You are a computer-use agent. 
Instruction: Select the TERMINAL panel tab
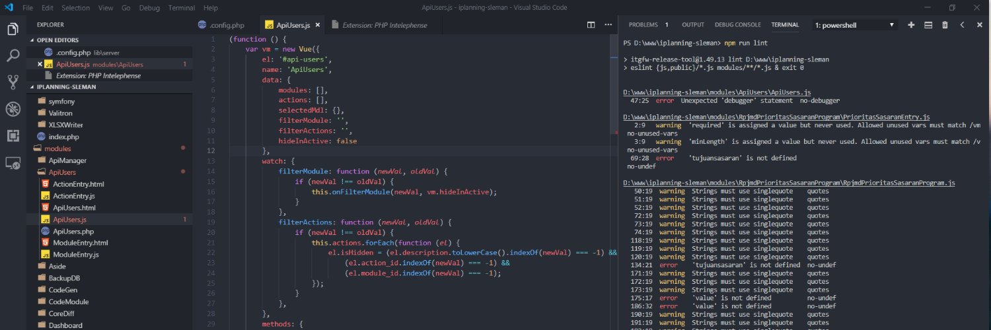tap(785, 24)
